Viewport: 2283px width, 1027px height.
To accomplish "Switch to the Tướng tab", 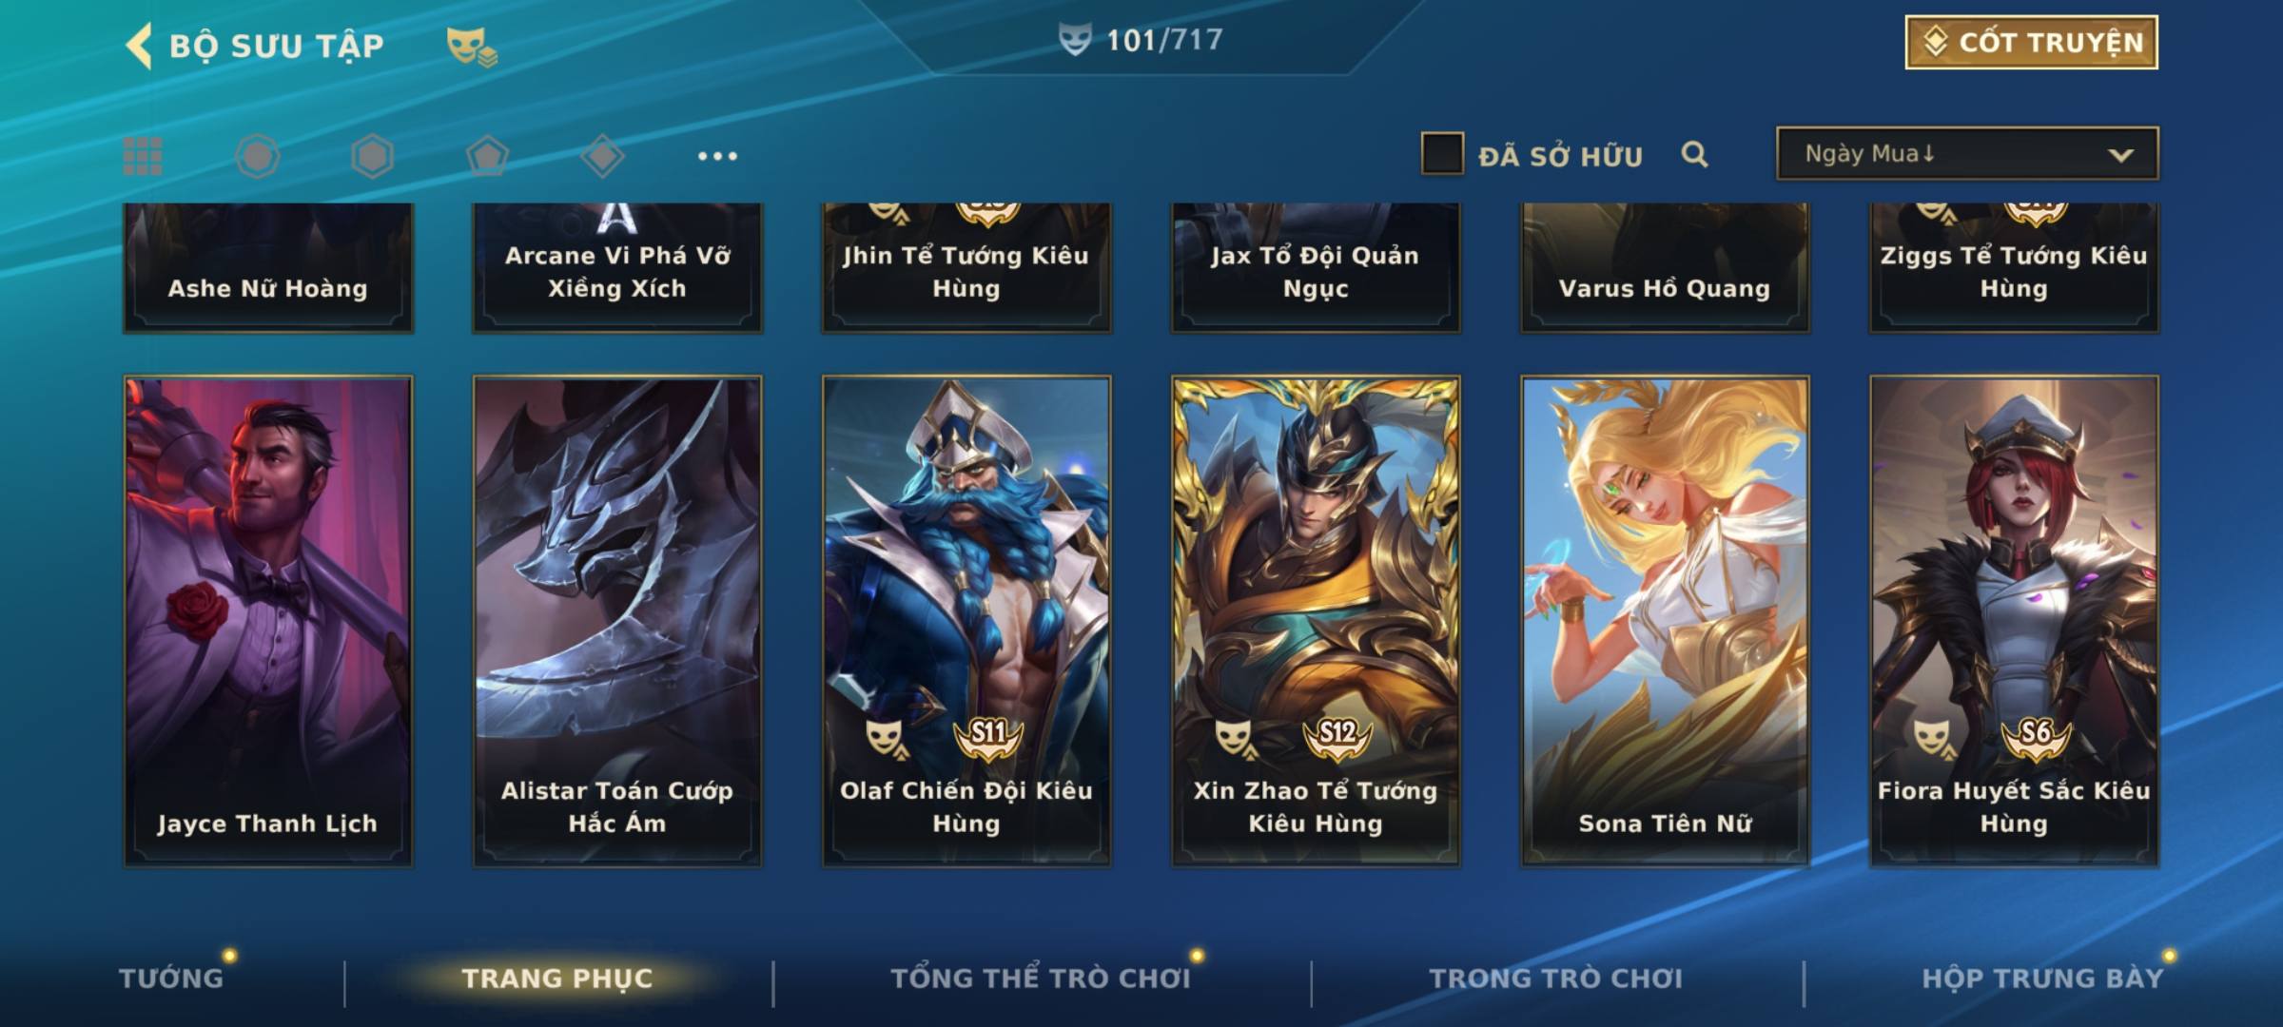I will [171, 978].
